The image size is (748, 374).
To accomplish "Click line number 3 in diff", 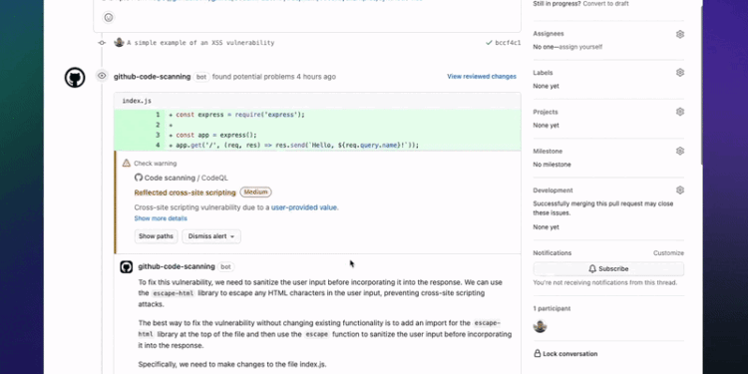I will tap(158, 135).
